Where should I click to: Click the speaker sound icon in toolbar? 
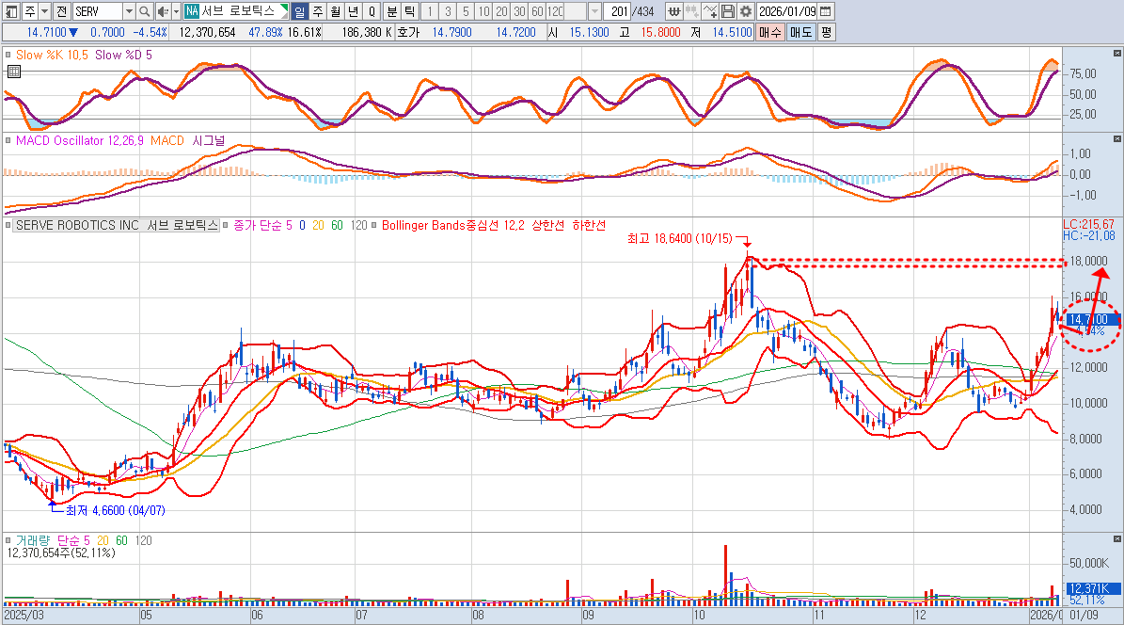pyautogui.click(x=161, y=11)
